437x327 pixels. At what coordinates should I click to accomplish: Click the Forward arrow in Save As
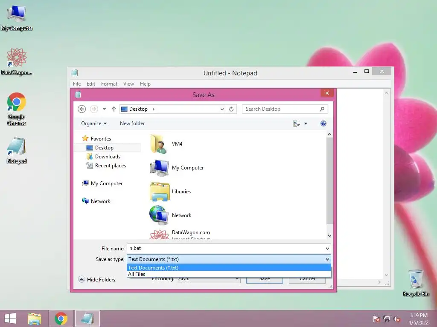pos(94,109)
